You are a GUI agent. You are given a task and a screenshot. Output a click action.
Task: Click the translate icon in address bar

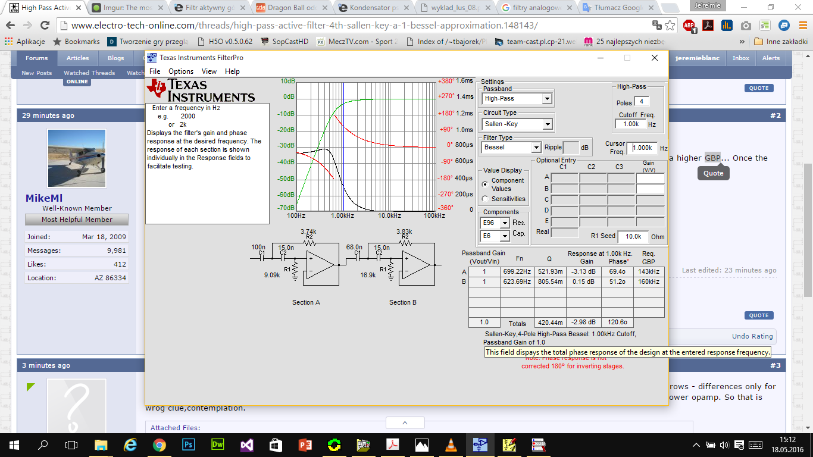coord(656,25)
